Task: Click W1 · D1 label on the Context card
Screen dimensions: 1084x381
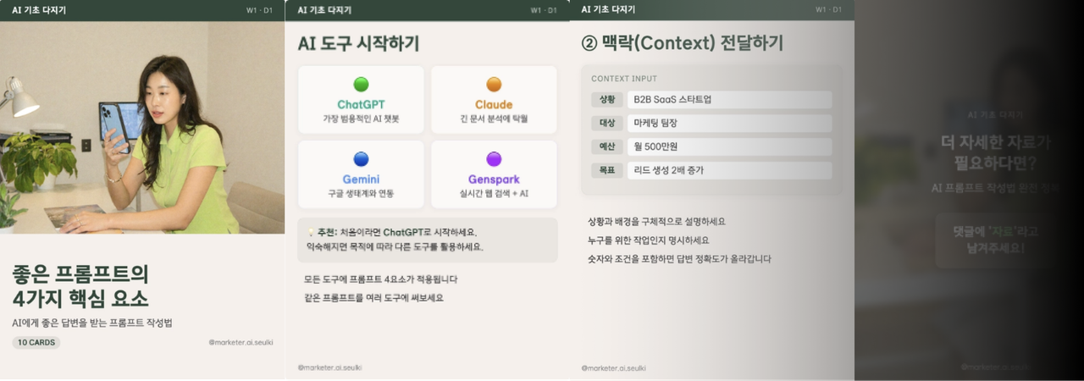Action: coord(828,10)
